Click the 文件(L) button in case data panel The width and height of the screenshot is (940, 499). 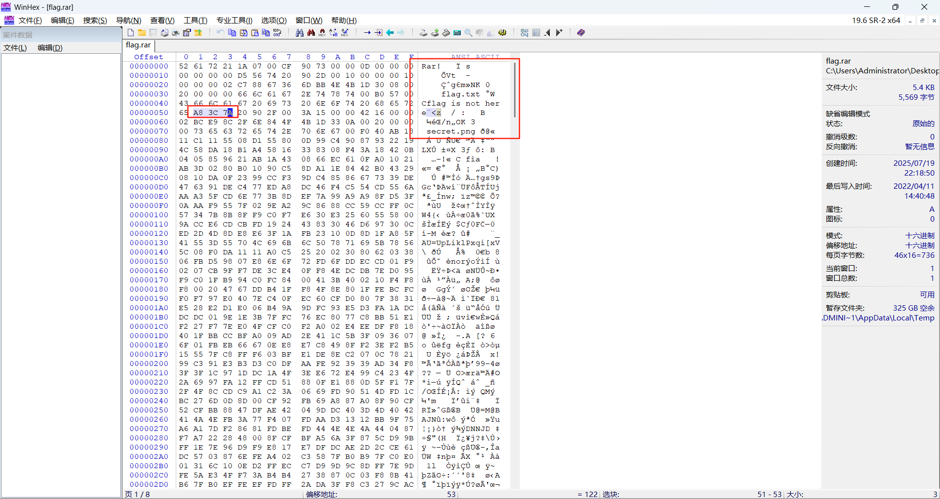click(x=14, y=47)
